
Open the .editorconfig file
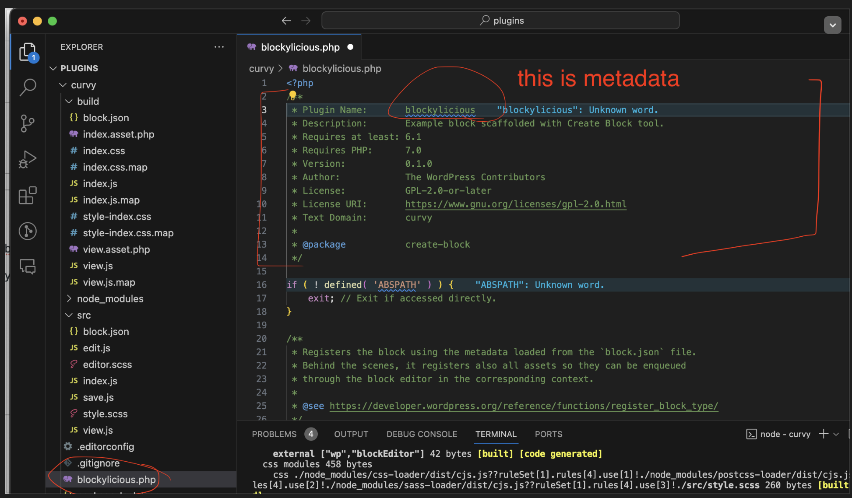[x=106, y=447]
